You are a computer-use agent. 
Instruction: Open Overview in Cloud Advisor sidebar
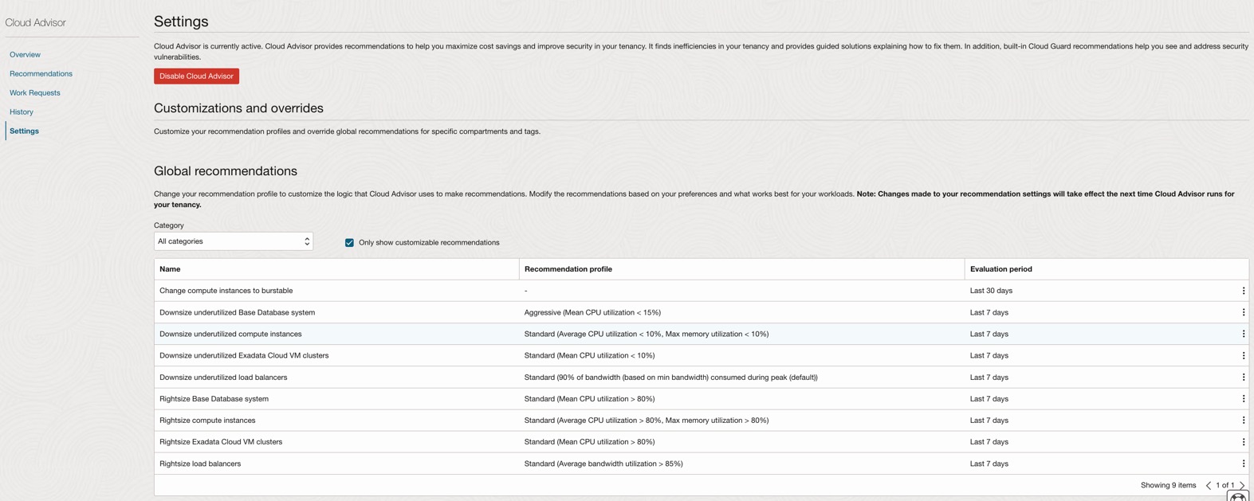pos(25,54)
